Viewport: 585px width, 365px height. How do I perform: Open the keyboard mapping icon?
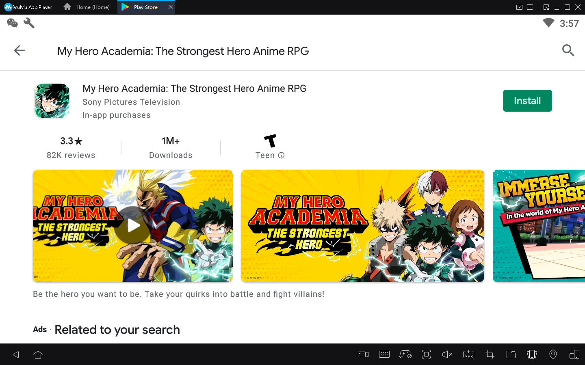pos(384,354)
